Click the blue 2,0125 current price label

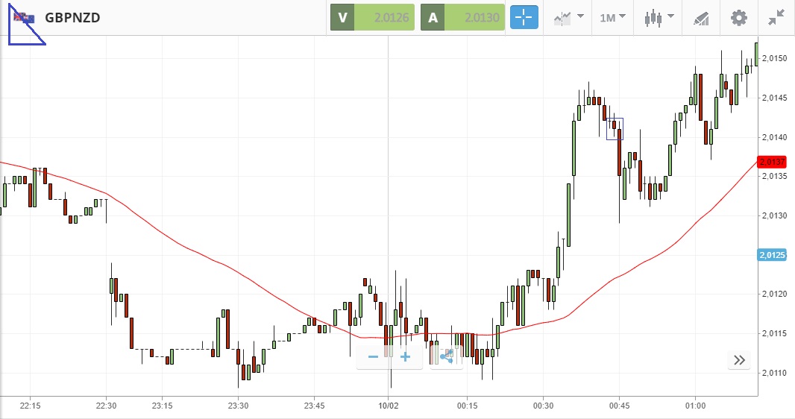click(x=771, y=255)
